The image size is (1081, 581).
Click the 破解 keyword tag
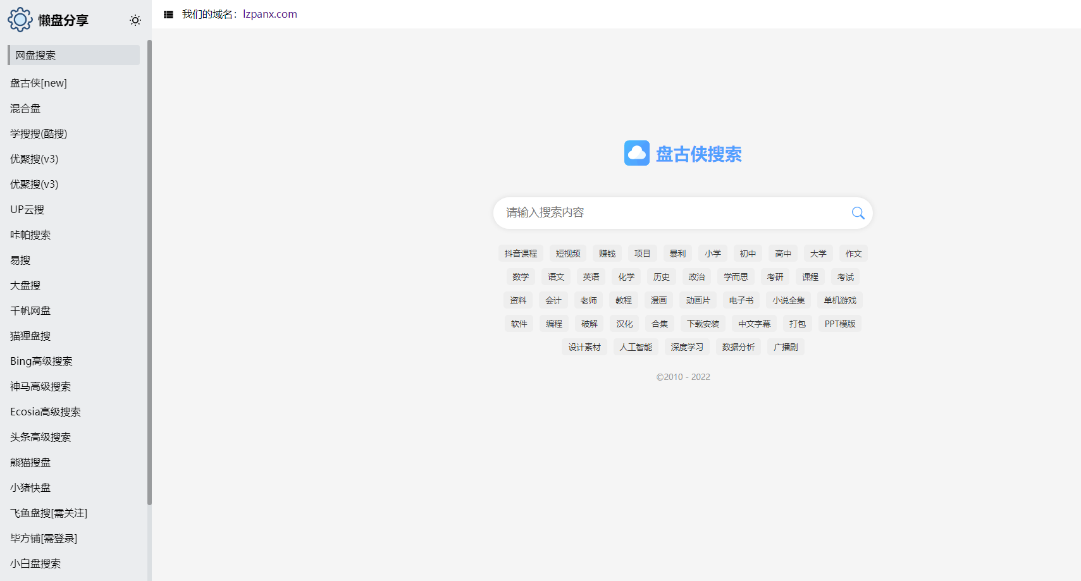590,324
